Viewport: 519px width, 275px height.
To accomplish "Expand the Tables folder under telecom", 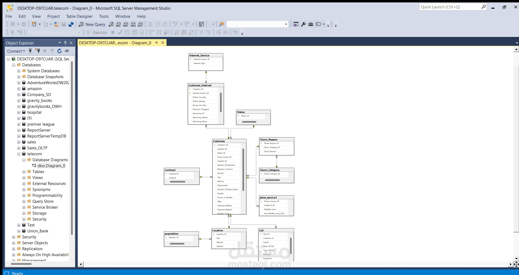I will point(24,172).
